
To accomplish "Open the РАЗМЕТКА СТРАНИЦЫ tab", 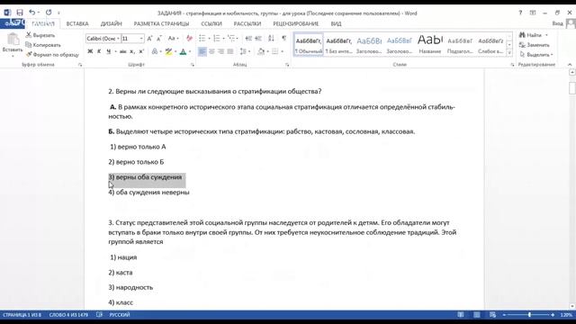I will [x=161, y=24].
